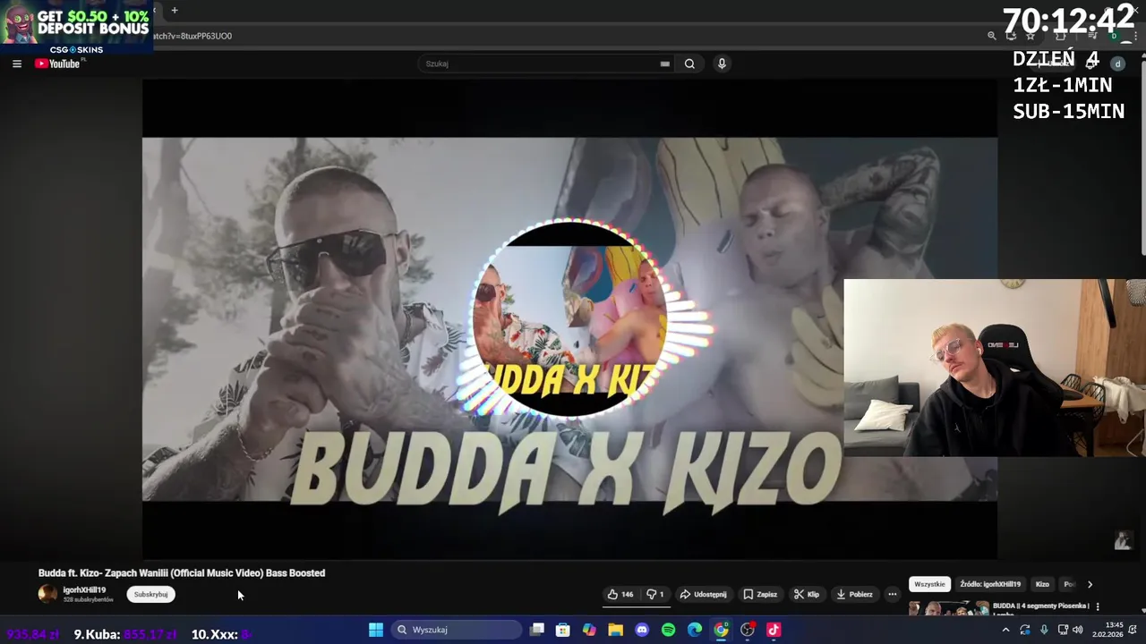
Task: Show more filter chips with arrow
Action: 1090,584
